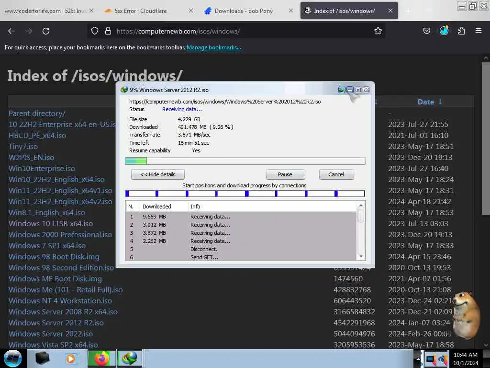Open Win11_23H2_English_x64v2.iso link
Viewport: 490px width, 368px height.
tap(60, 202)
